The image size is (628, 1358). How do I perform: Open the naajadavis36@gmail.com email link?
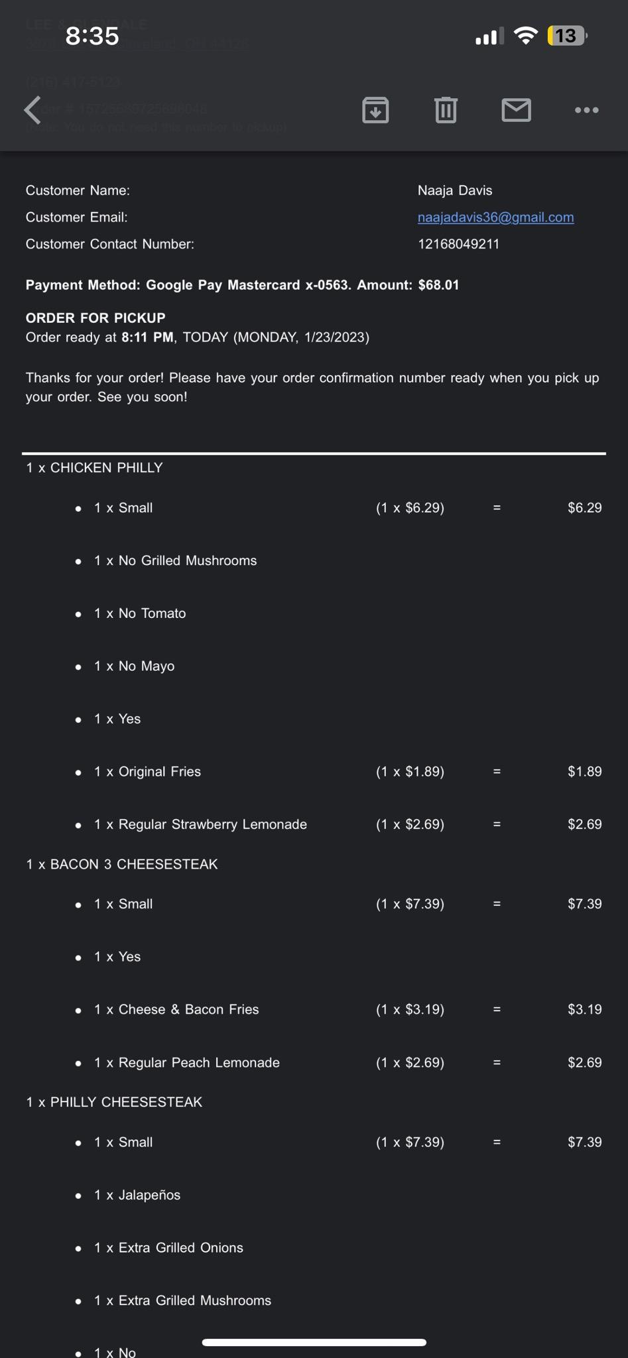[x=495, y=217]
